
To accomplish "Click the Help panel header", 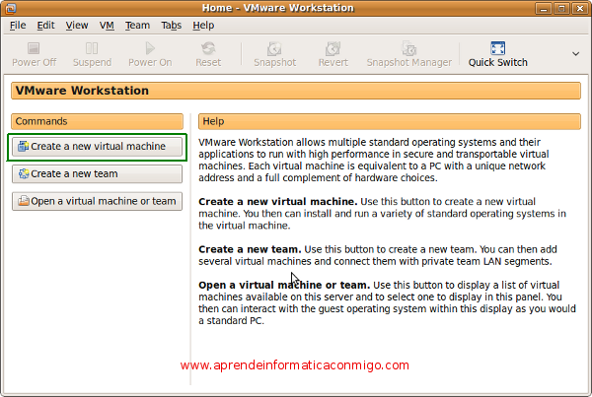I will click(x=390, y=121).
